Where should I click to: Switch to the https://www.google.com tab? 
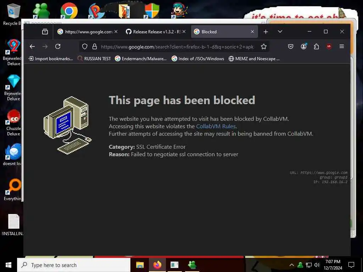[x=85, y=32]
